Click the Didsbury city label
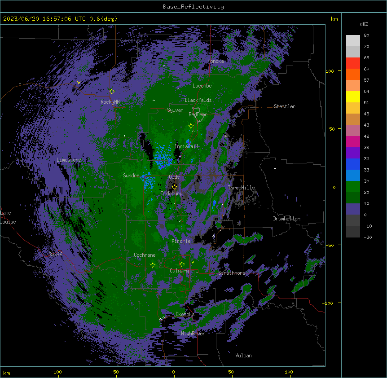 172,193
